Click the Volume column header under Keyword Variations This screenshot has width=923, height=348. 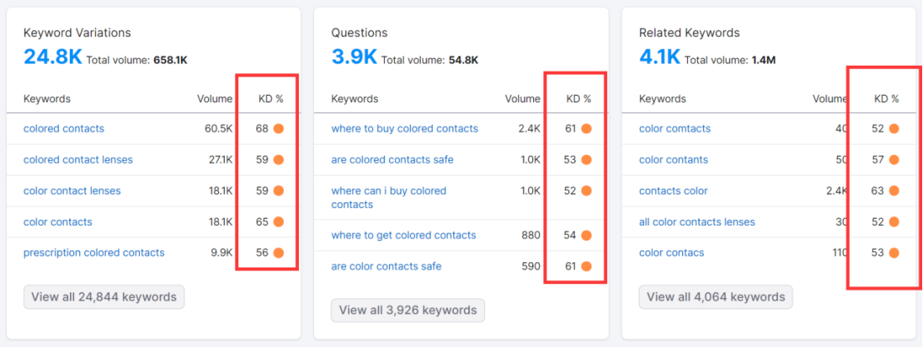tap(215, 99)
